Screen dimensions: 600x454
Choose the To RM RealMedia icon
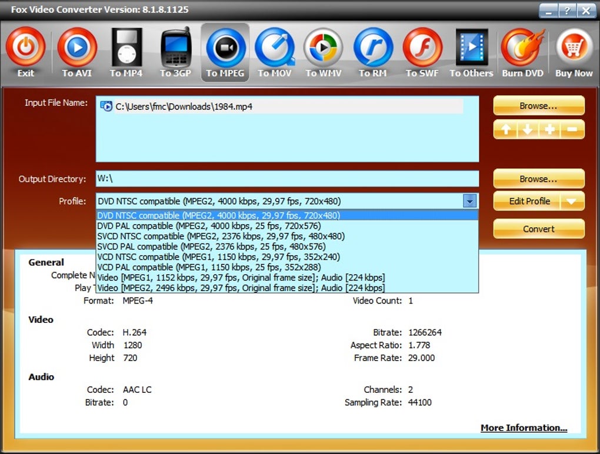(373, 48)
